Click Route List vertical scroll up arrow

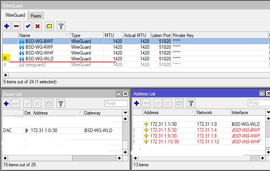[x=125, y=119]
